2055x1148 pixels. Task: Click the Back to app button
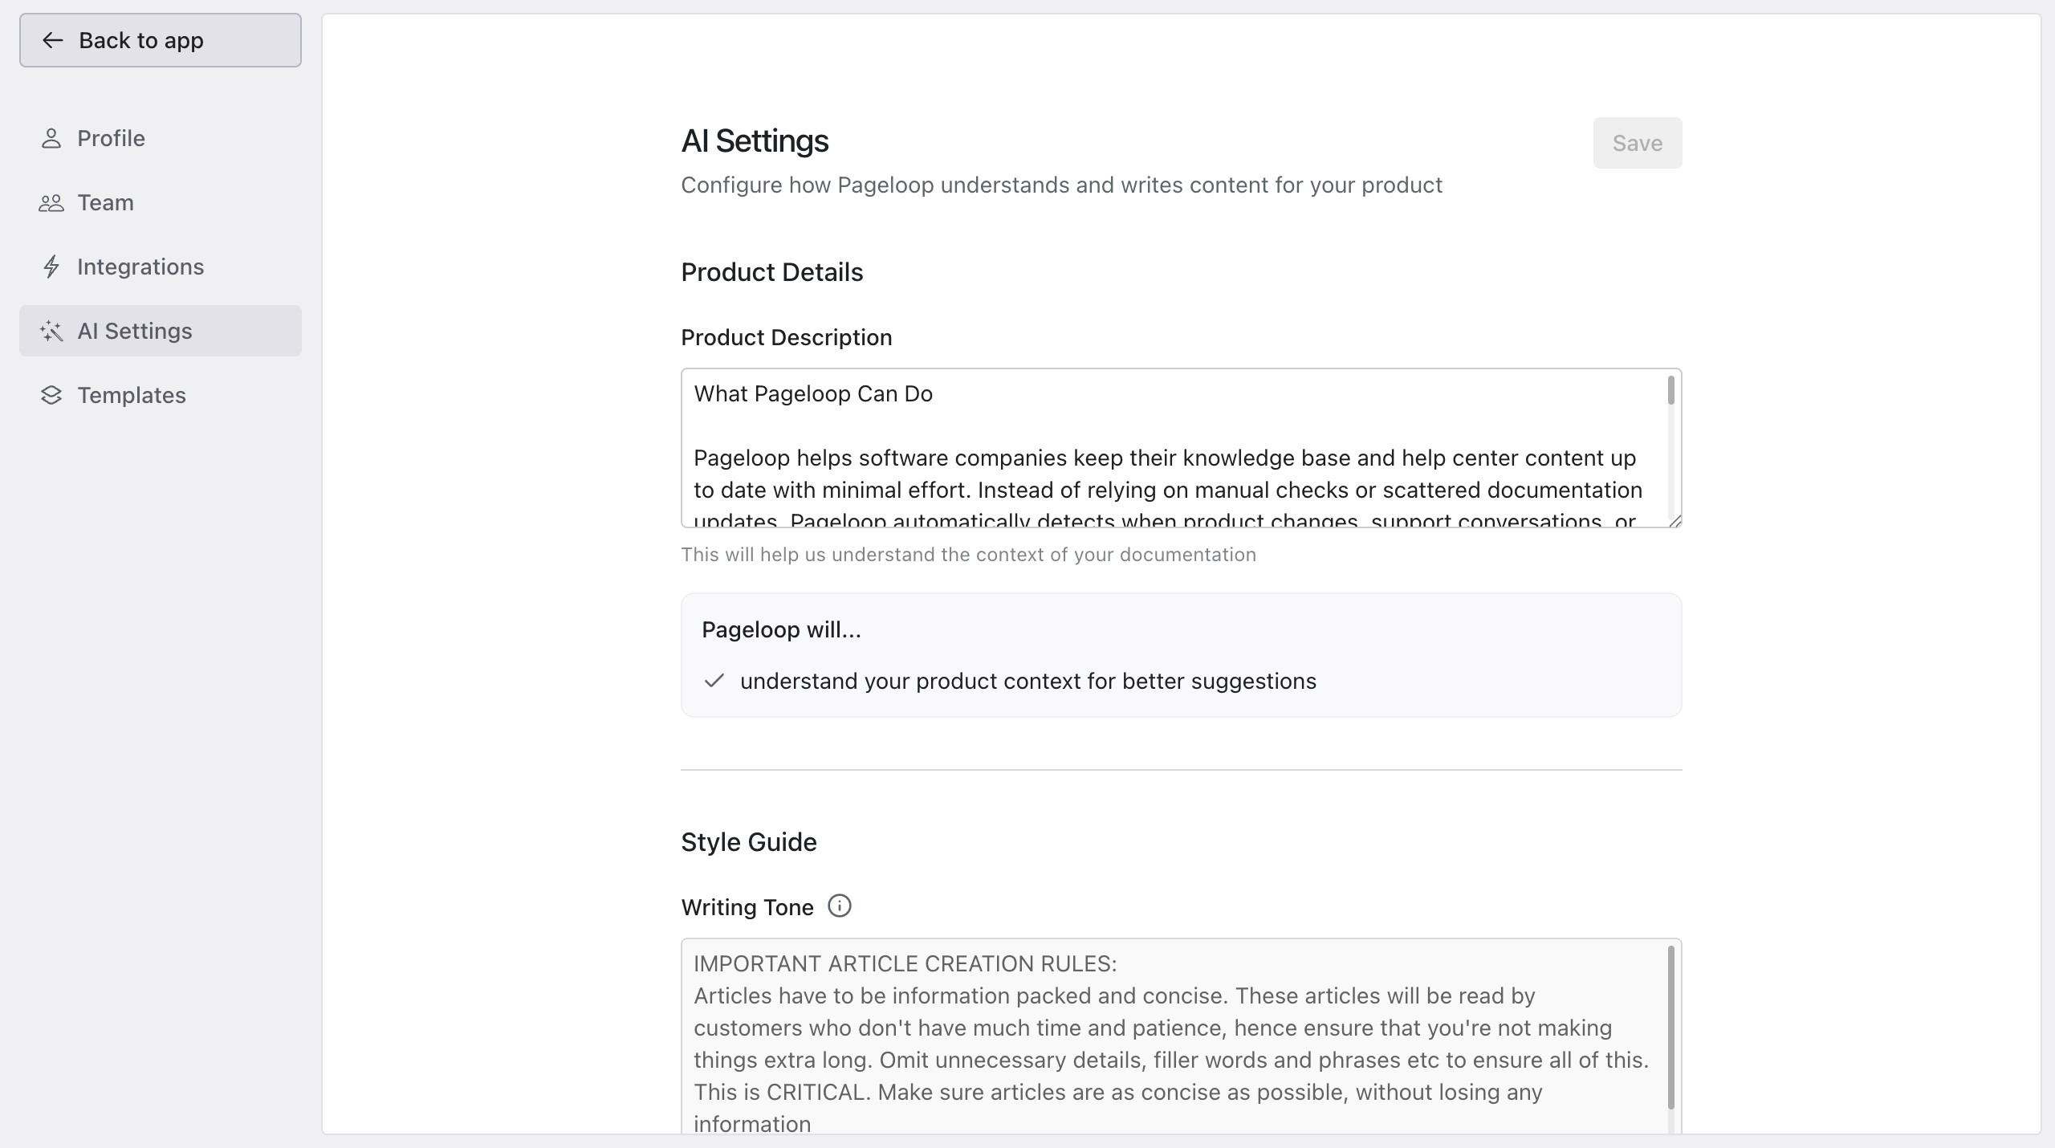161,40
